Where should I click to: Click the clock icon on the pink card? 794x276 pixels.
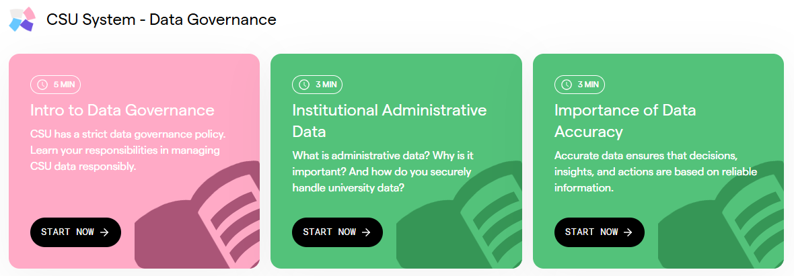42,85
